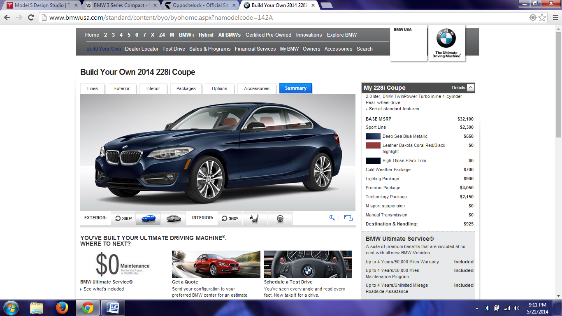Open the Exterior tab
562x316 pixels.
[x=122, y=88]
